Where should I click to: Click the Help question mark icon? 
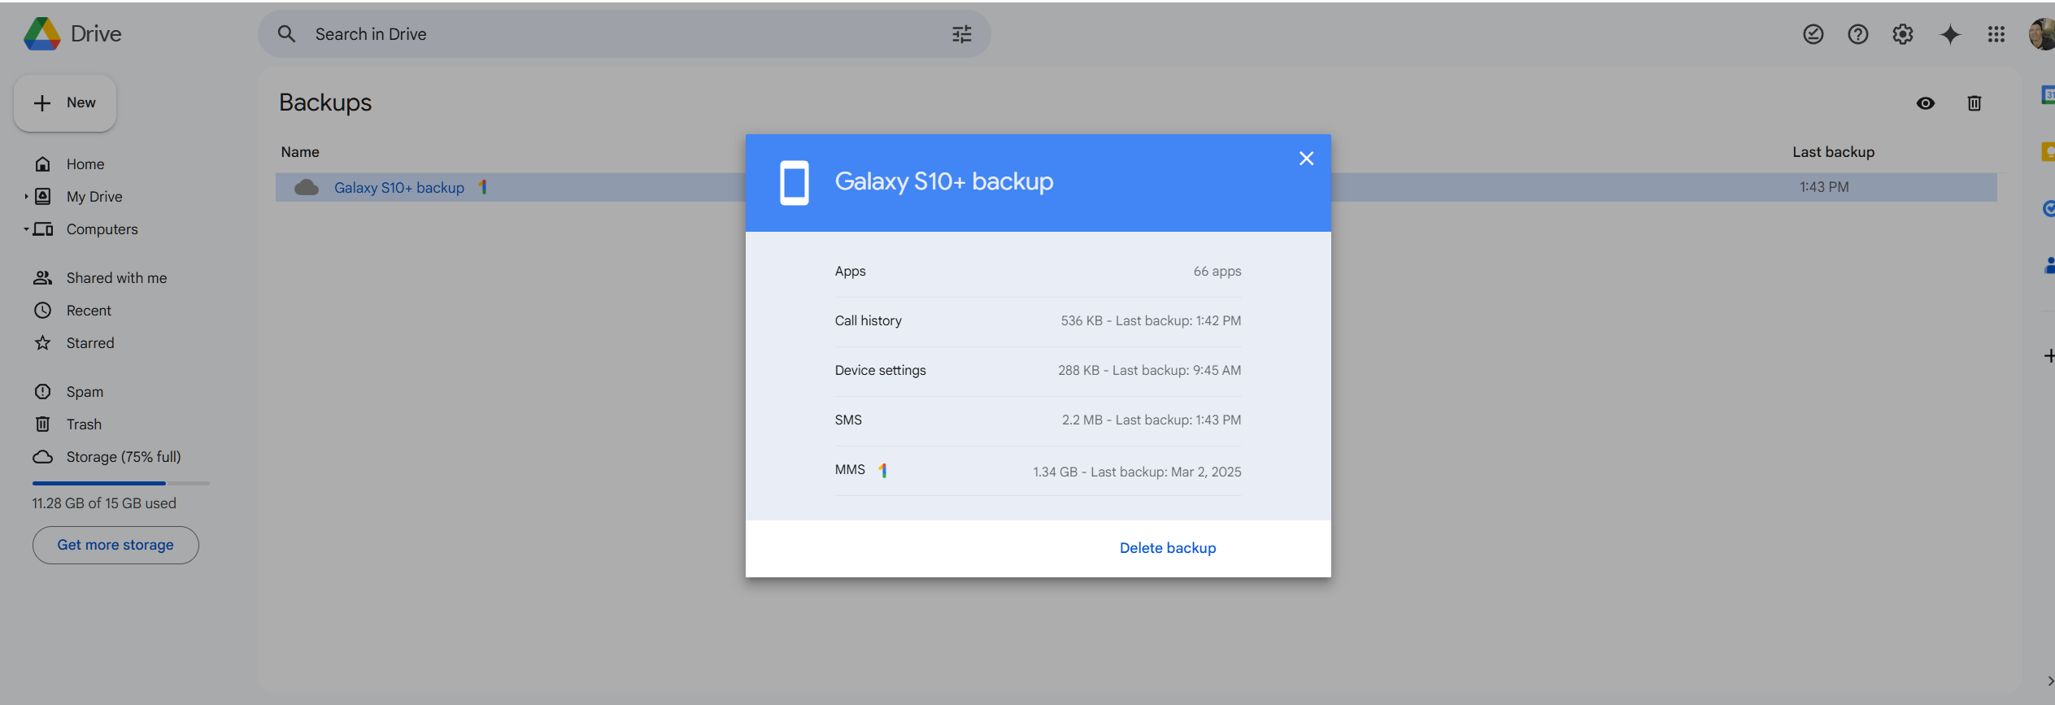[1857, 34]
